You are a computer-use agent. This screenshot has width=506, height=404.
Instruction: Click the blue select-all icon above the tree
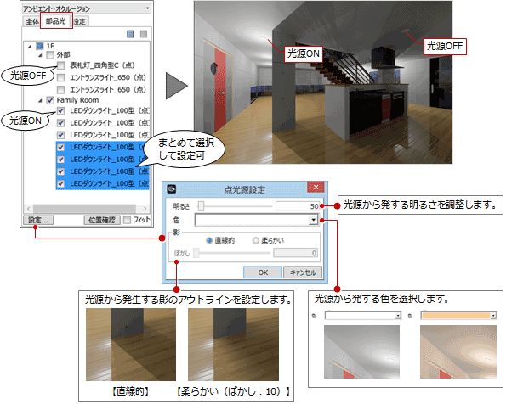(130, 34)
